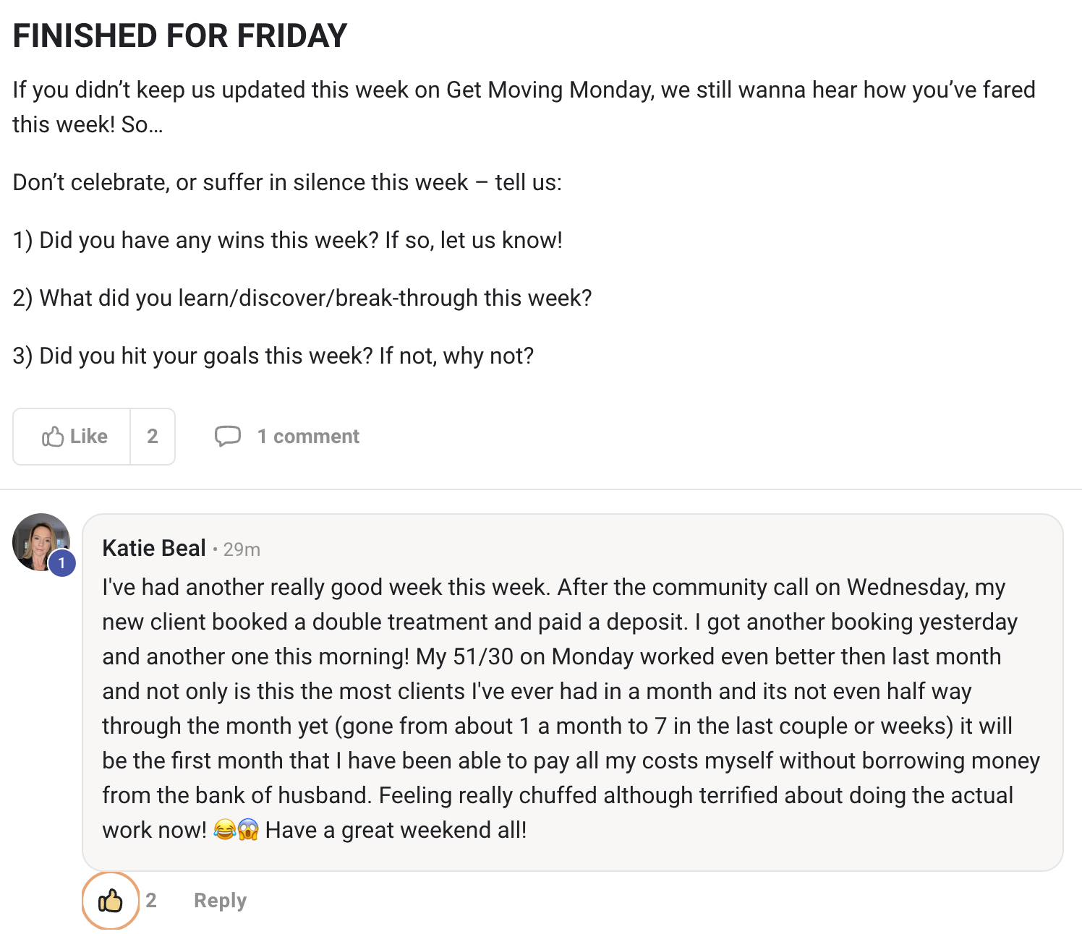Open the '29m' timestamp permalink

(242, 549)
